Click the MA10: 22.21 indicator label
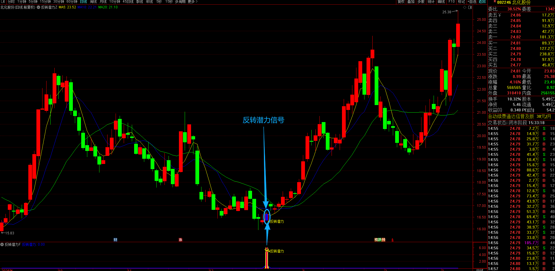This screenshot has width=555, height=271. pyautogui.click(x=87, y=7)
